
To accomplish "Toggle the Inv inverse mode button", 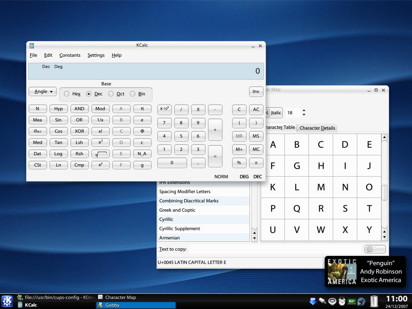I will pos(256,91).
